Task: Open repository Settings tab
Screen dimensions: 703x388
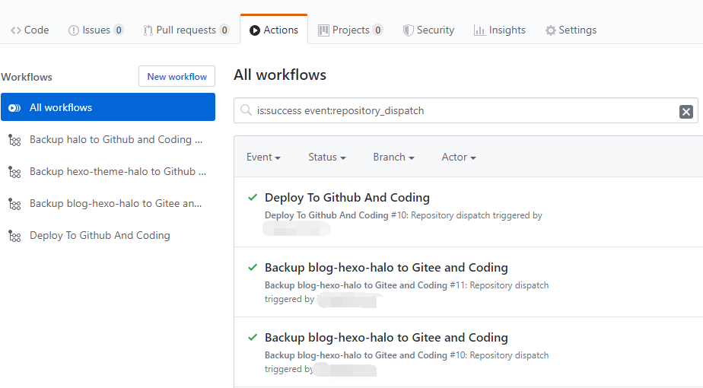Action: [571, 30]
